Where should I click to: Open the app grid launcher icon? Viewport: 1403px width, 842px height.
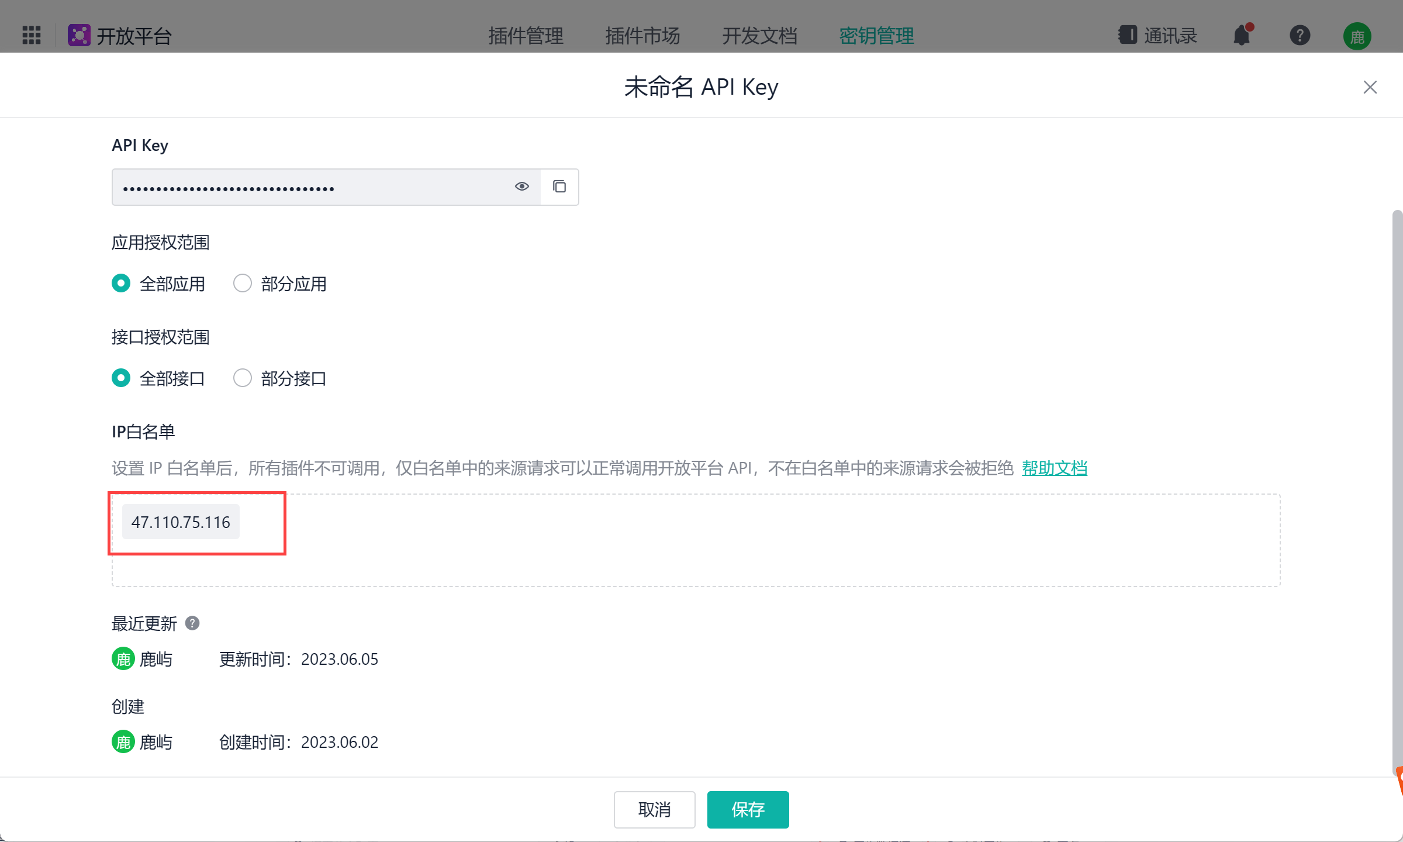(x=32, y=35)
